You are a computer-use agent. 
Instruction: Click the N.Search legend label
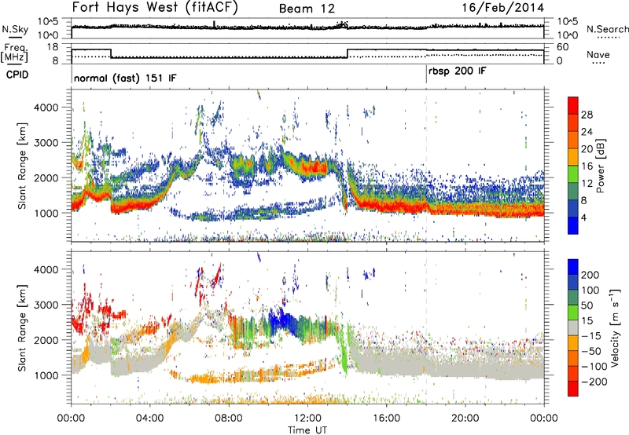[x=607, y=29]
